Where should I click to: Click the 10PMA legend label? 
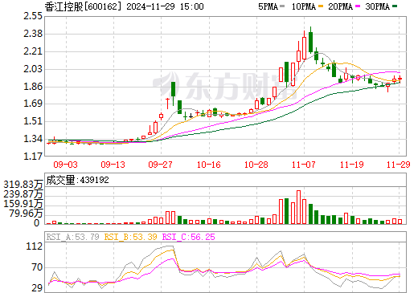[x=304, y=6]
